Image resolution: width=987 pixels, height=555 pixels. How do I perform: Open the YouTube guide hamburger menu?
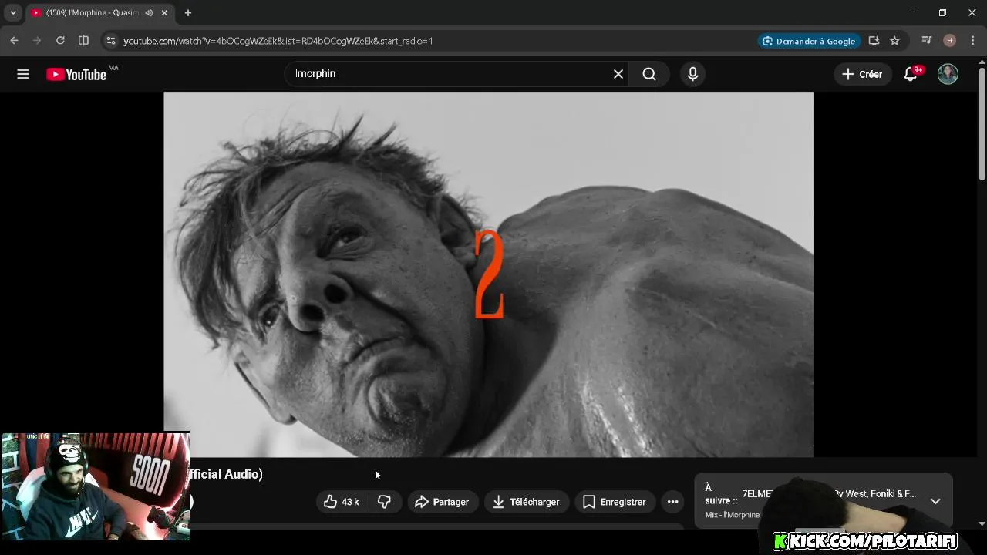(x=23, y=74)
